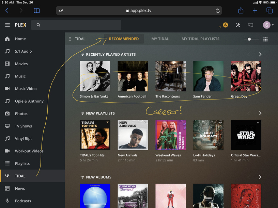This screenshot has width=278, height=208.
Task: Open the New Playlists heading
Action: [x=100, y=114]
